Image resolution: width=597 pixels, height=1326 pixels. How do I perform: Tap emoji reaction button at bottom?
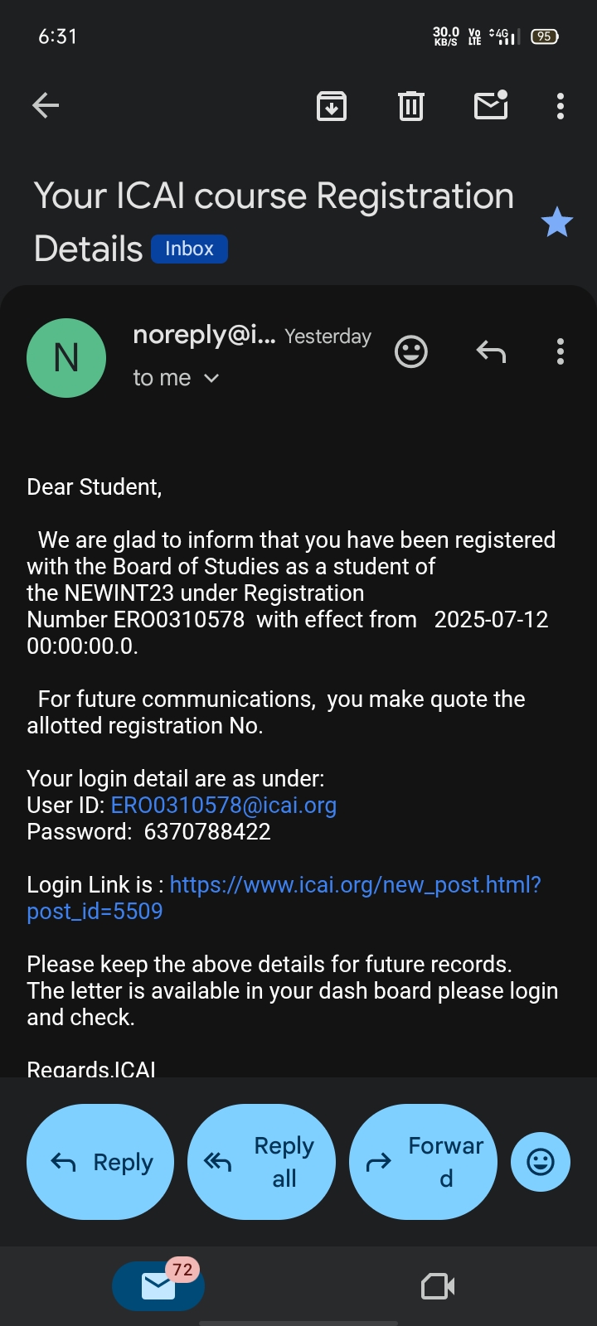541,1162
